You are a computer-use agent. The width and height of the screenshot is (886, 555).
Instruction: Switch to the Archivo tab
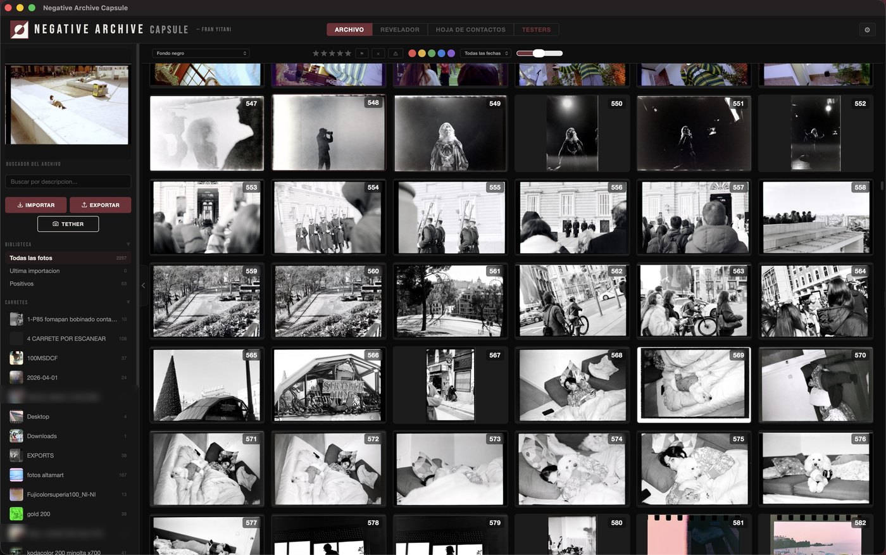(349, 30)
